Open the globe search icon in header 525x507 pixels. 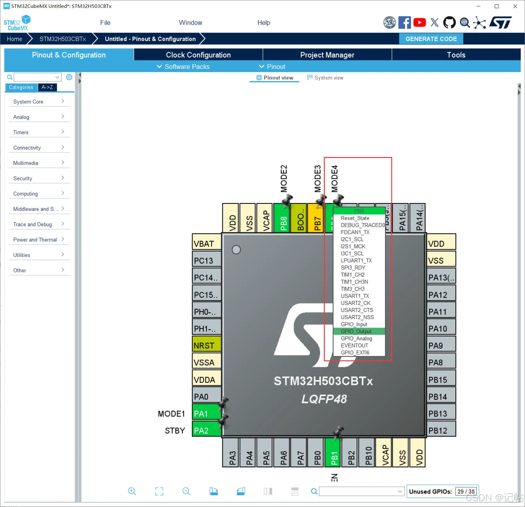click(465, 22)
